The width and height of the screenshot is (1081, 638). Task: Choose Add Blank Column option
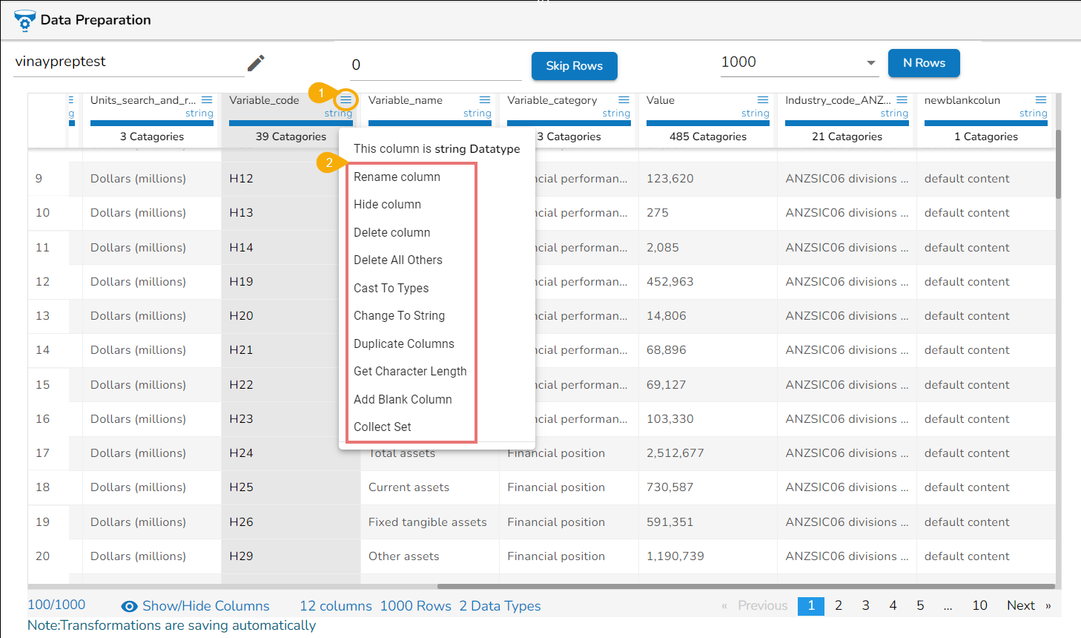tap(403, 399)
